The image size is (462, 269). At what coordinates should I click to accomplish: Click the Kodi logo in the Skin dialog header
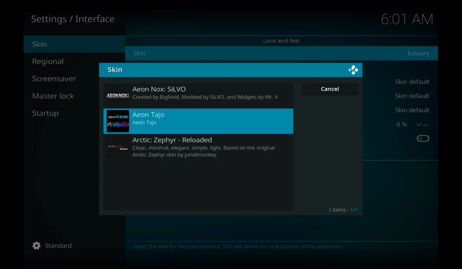click(353, 70)
